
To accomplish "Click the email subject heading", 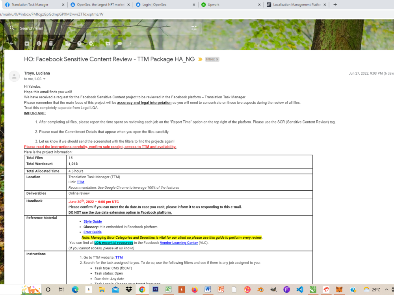I will [109, 59].
